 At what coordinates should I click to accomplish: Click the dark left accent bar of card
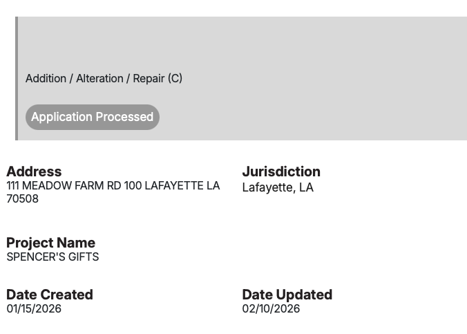(x=17, y=78)
